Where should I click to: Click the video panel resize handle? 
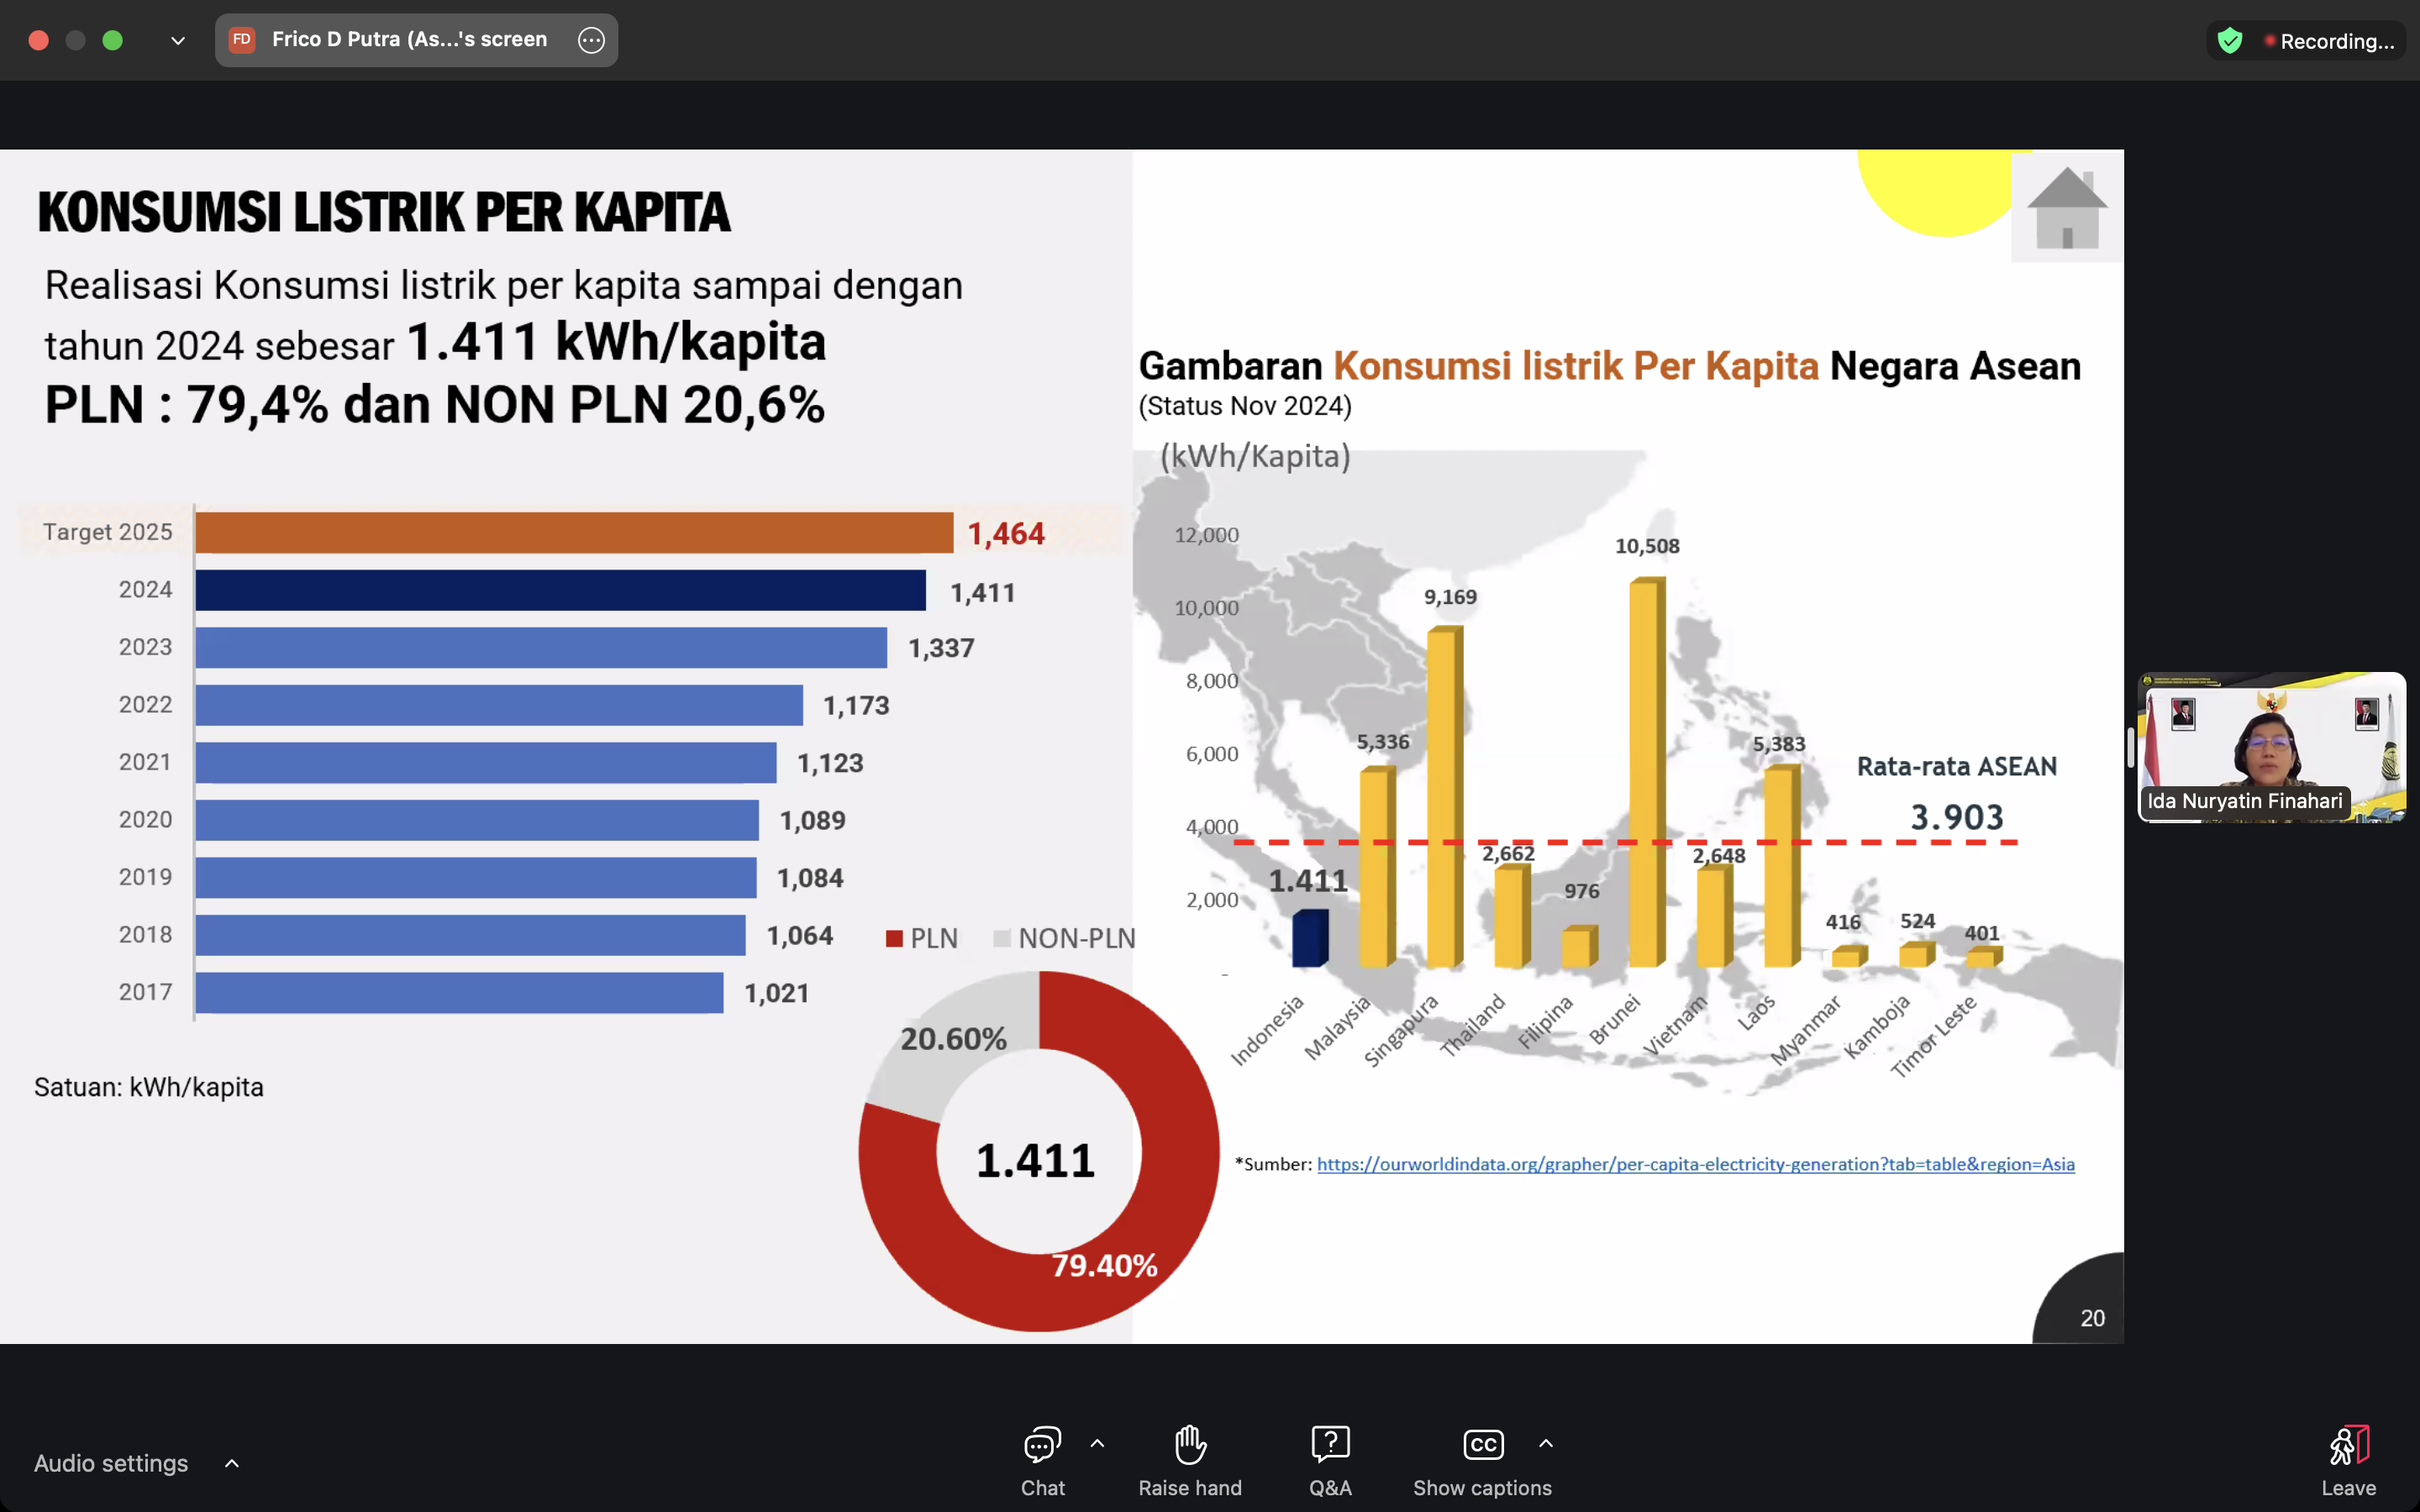[2130, 747]
